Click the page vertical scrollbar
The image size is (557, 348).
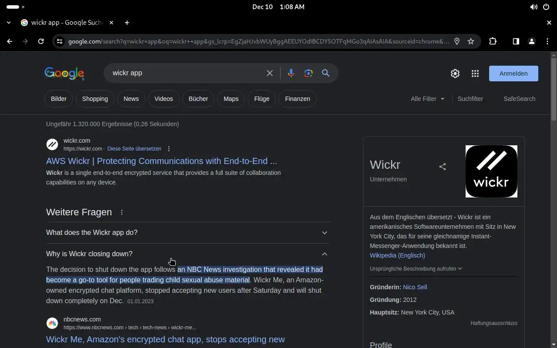(x=554, y=90)
